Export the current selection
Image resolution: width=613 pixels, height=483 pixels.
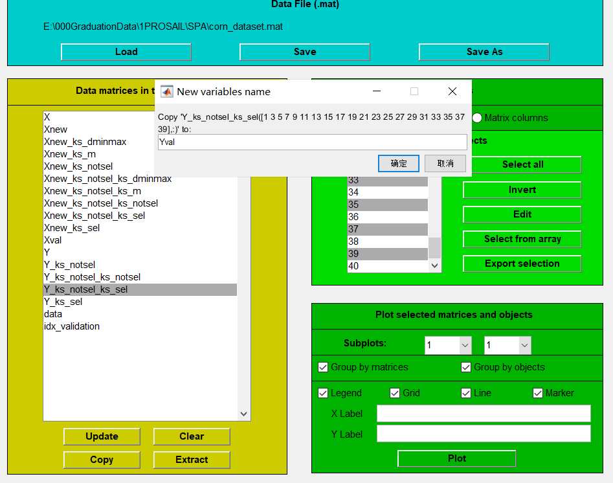pos(522,264)
